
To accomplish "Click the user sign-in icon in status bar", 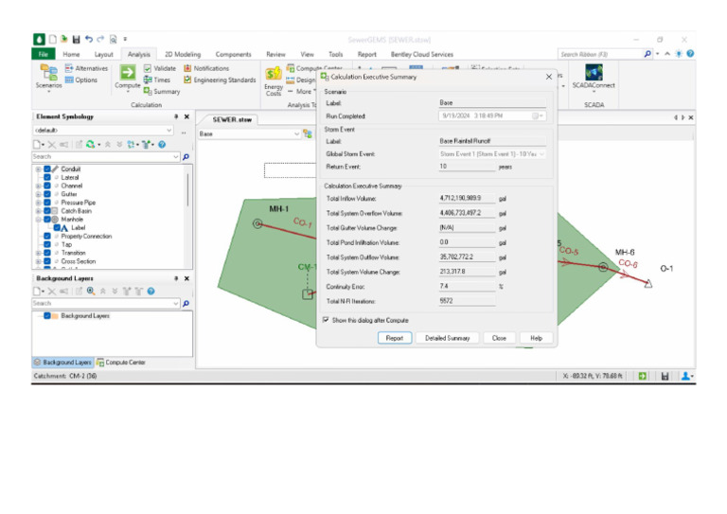I will coord(685,377).
